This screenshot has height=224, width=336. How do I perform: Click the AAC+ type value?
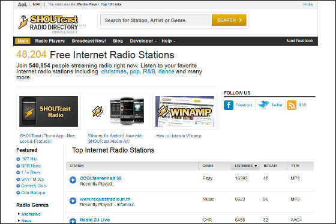pyautogui.click(x=296, y=220)
